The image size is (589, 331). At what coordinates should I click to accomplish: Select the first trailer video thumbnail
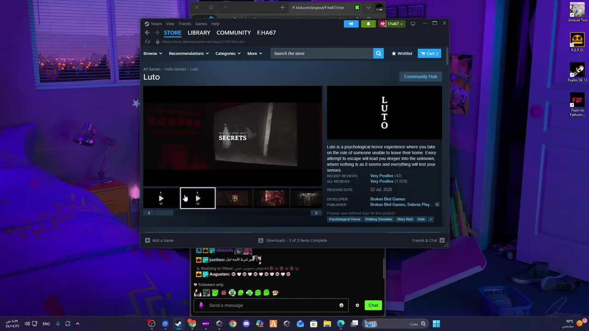(161, 198)
